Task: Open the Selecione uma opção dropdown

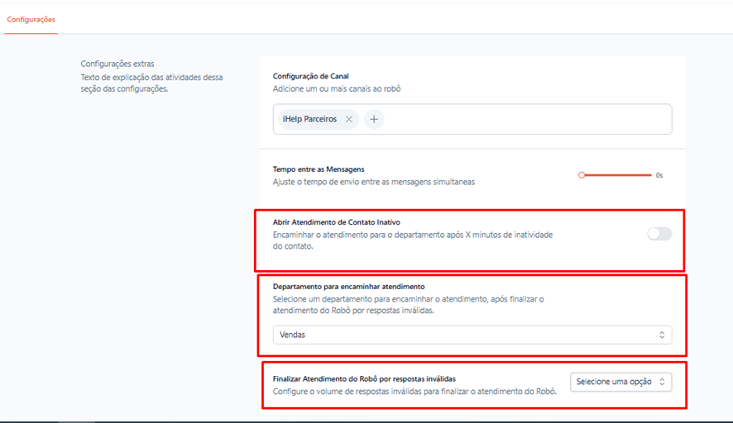Action: (x=620, y=382)
